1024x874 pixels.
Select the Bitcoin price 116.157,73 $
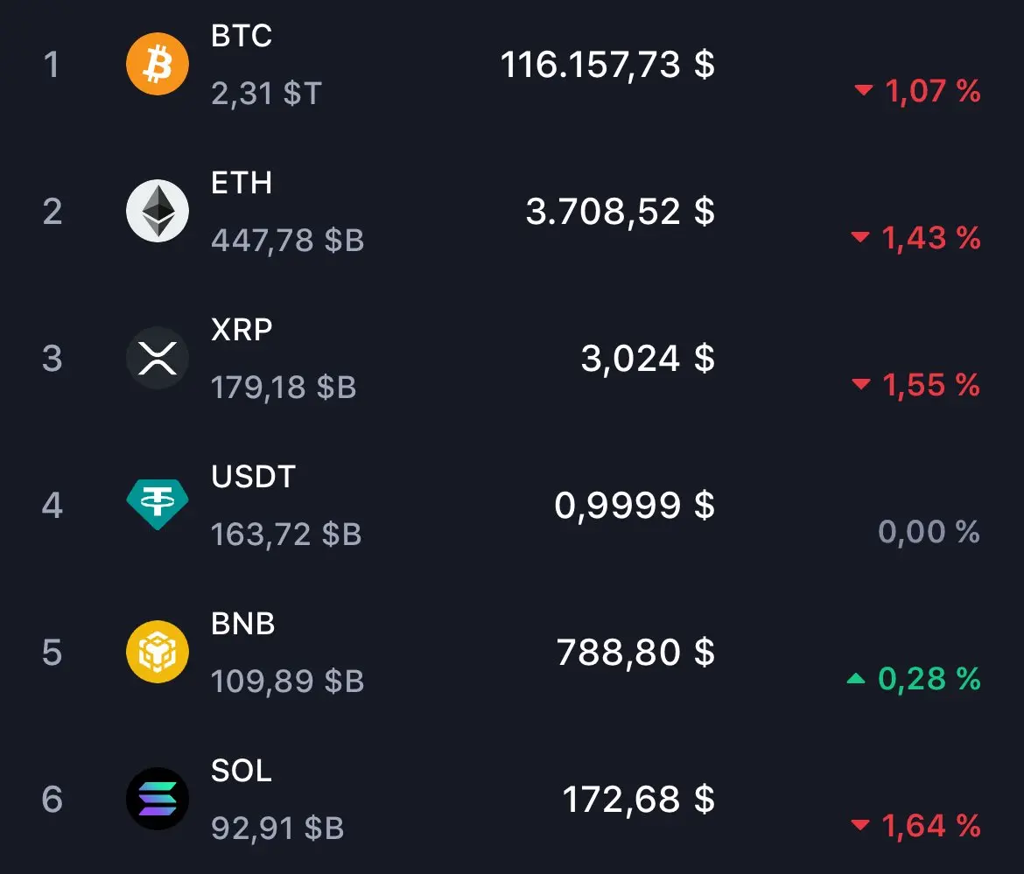(x=607, y=65)
